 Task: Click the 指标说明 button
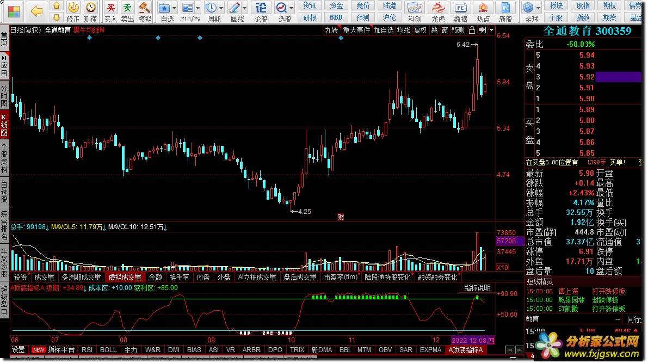coord(477,288)
